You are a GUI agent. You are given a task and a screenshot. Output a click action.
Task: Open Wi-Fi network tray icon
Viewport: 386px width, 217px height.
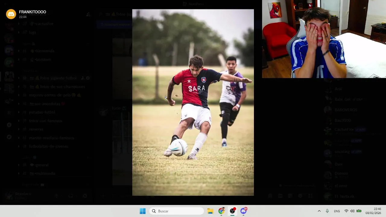point(346,211)
